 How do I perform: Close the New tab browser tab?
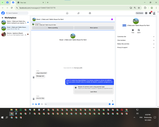43,3
